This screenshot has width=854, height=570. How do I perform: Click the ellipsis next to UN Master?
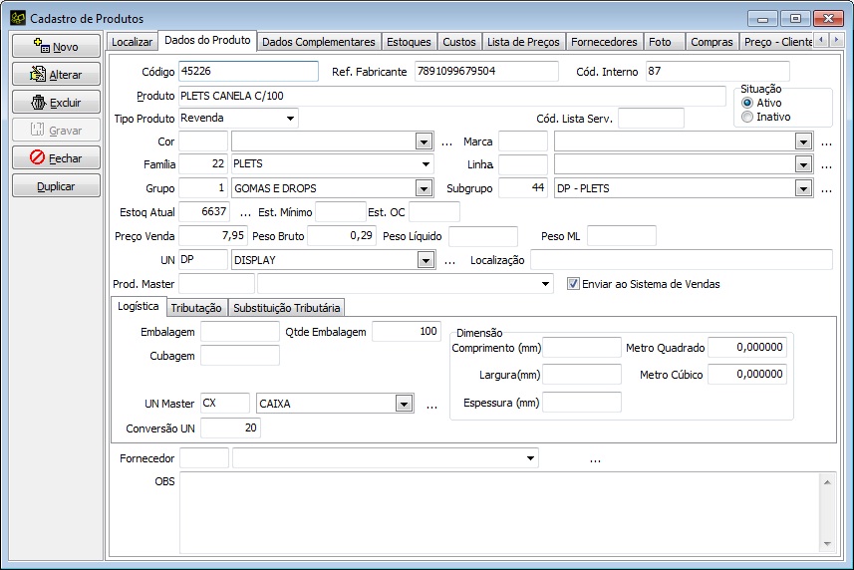coord(431,405)
